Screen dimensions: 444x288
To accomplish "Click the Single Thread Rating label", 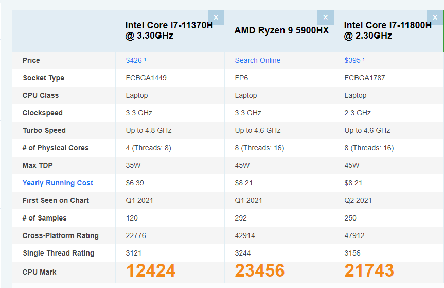I will [x=58, y=253].
